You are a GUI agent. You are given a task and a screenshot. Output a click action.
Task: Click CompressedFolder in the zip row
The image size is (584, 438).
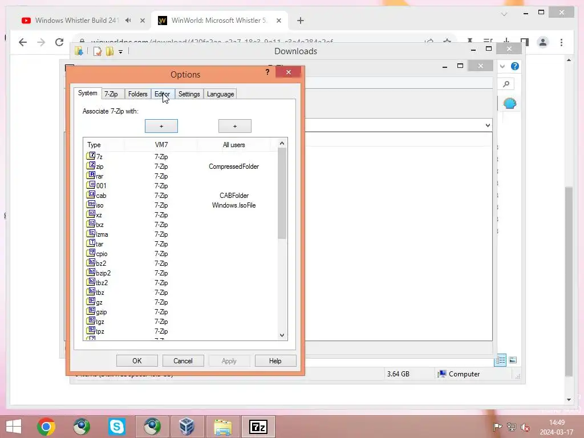(x=234, y=167)
